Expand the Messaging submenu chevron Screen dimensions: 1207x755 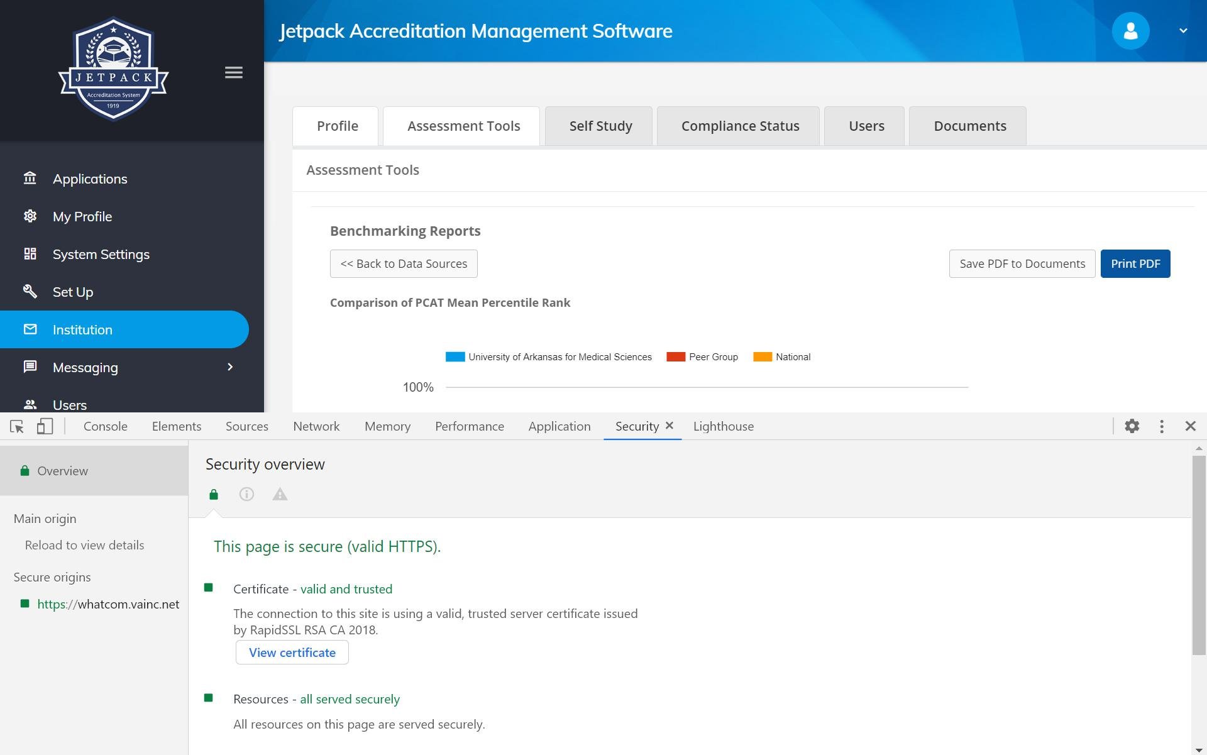click(230, 367)
